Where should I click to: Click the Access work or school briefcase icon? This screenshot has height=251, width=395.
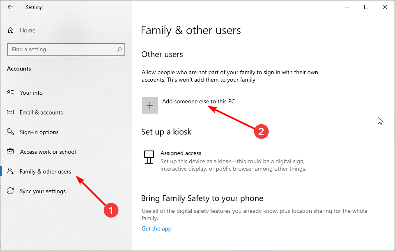(11, 152)
